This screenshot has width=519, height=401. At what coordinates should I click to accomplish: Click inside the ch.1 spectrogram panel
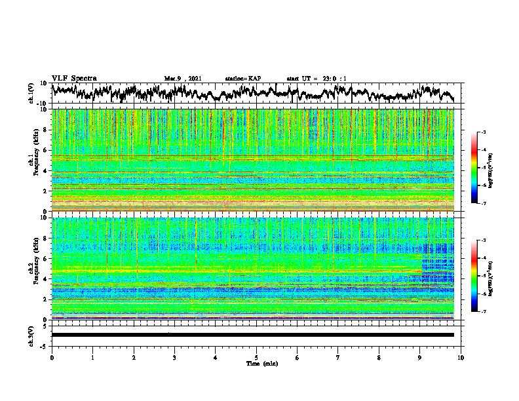tap(253, 160)
